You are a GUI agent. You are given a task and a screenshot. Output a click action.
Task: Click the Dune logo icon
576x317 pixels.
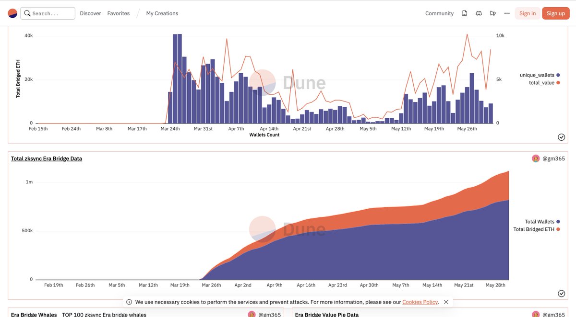(12, 13)
